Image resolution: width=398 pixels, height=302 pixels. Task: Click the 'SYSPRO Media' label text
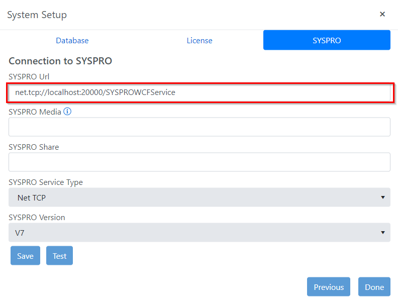click(35, 112)
